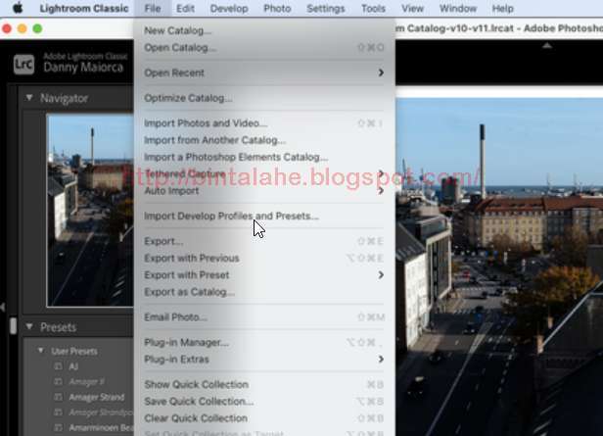603x436 pixels.
Task: Open the Develop menu
Action: click(x=229, y=8)
